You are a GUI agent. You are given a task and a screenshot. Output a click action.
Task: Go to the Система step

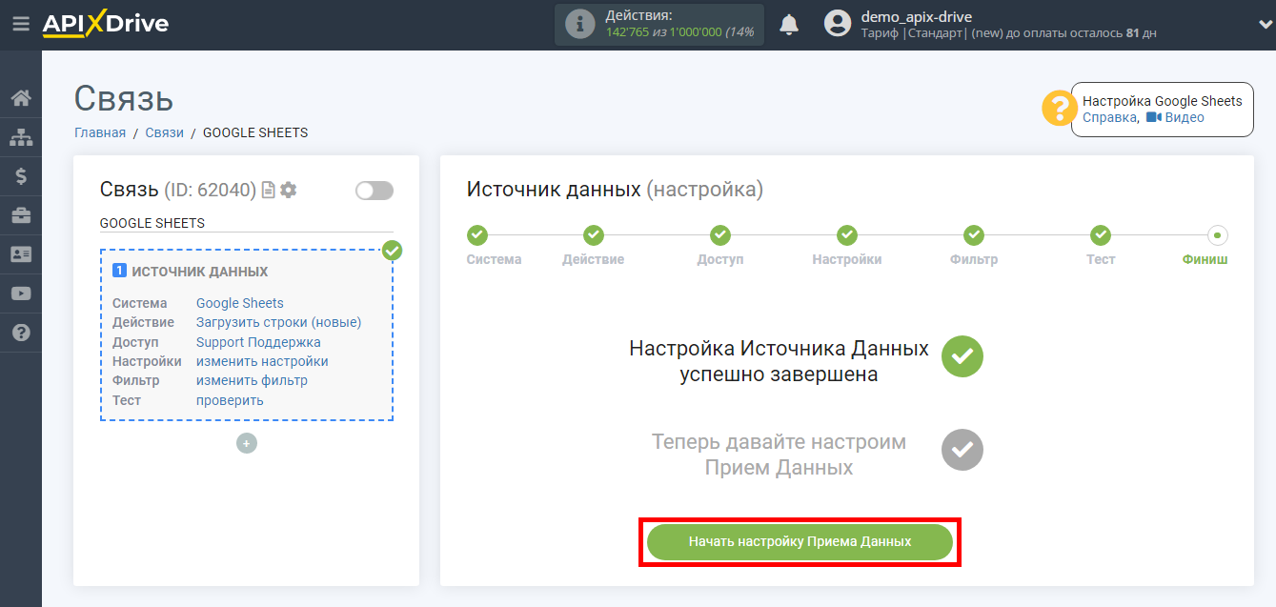pos(477,235)
